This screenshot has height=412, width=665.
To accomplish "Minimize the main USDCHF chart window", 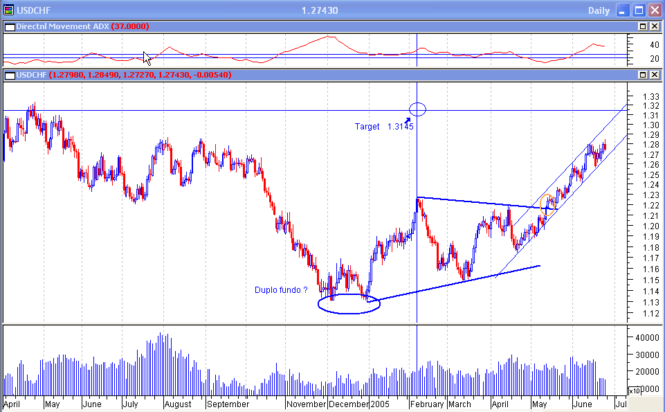I will pos(623,10).
